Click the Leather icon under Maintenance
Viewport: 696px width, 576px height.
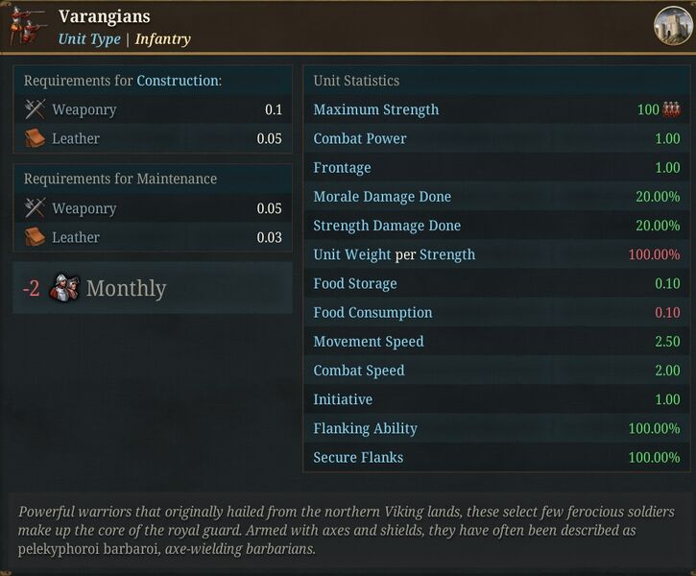click(x=35, y=236)
